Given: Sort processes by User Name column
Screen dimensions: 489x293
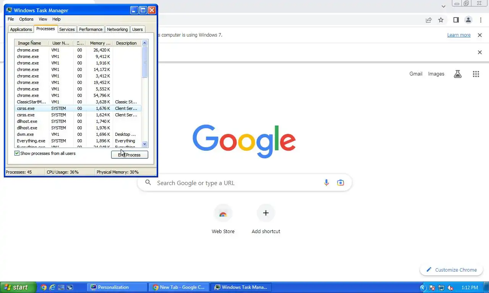Looking at the screenshot, I should pos(61,43).
